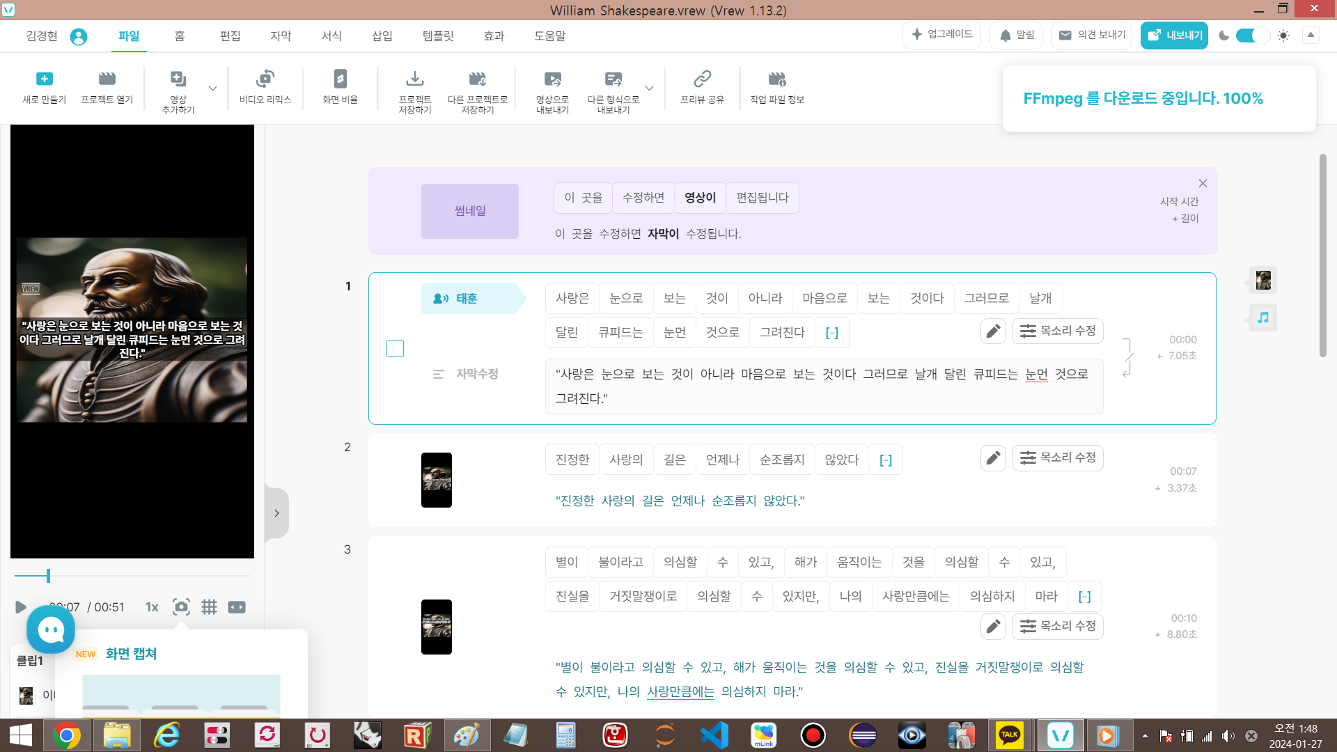Open KakaoTalk from the taskbar
The width and height of the screenshot is (1337, 752).
[x=1010, y=735]
